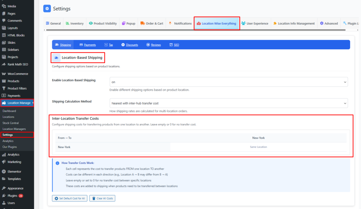Open Stock Central in the sidebar
This screenshot has height=209, width=361.
(x=11, y=123)
